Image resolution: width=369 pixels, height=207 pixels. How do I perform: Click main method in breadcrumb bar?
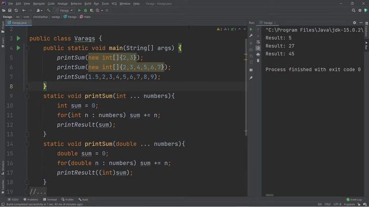point(85,17)
